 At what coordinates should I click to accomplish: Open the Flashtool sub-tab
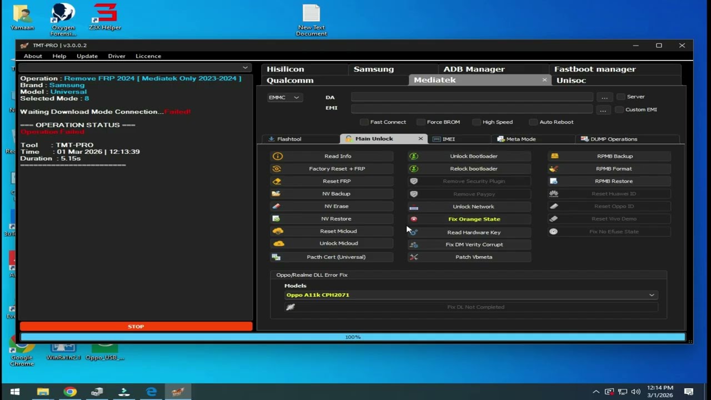click(300, 139)
